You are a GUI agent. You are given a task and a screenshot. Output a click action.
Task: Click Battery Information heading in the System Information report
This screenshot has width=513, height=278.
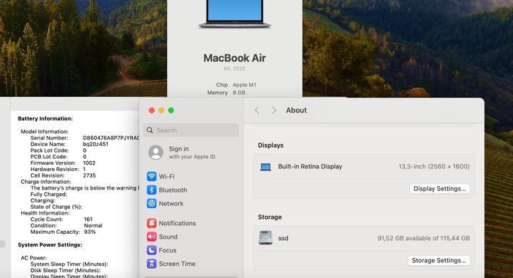45,118
